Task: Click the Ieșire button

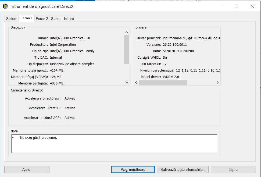Action: click(x=233, y=169)
